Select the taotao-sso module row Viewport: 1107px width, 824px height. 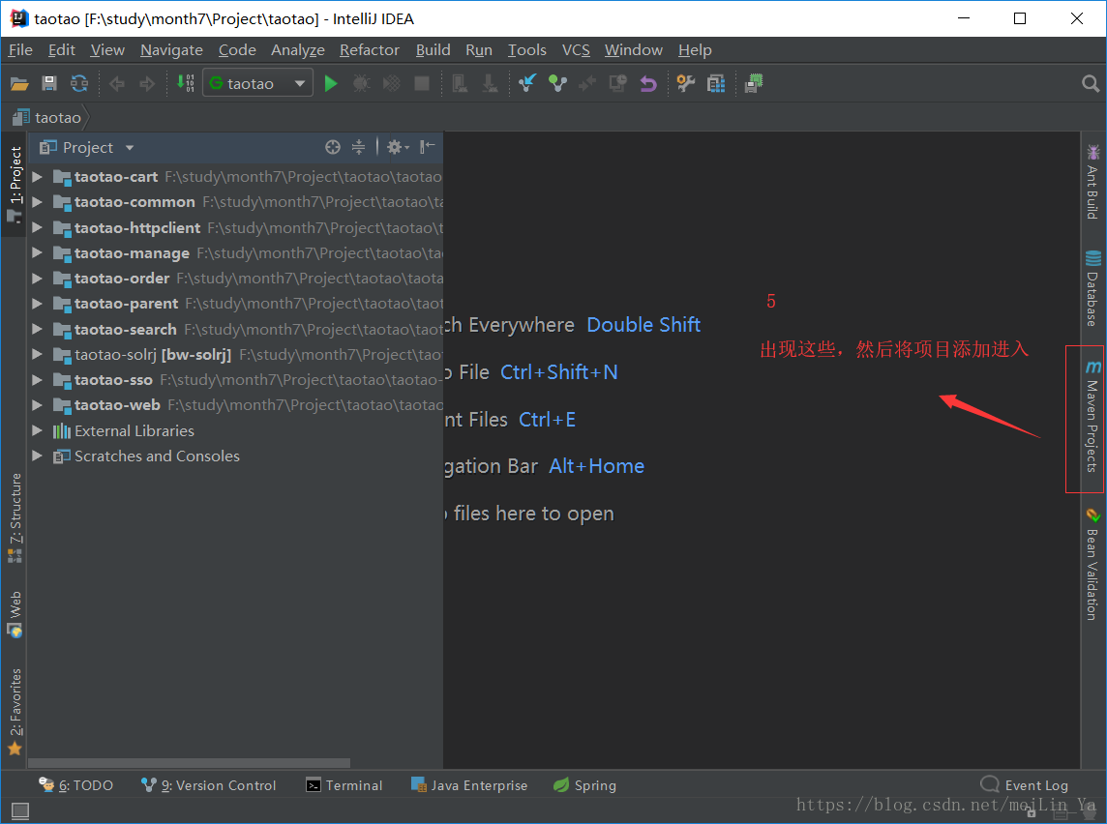coord(236,380)
